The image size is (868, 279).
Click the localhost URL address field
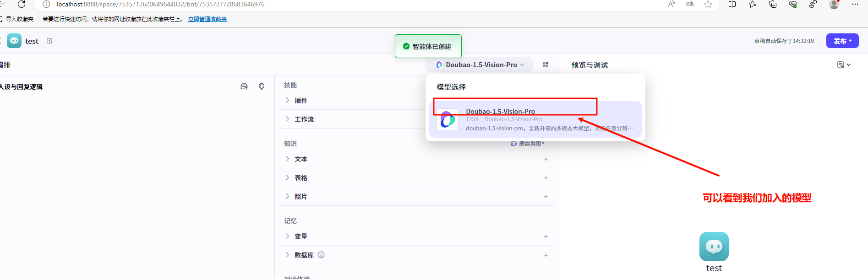click(x=160, y=4)
